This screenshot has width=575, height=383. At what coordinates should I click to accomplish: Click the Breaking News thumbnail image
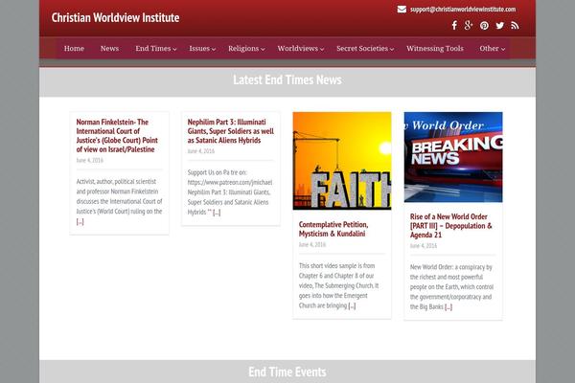(x=453, y=157)
